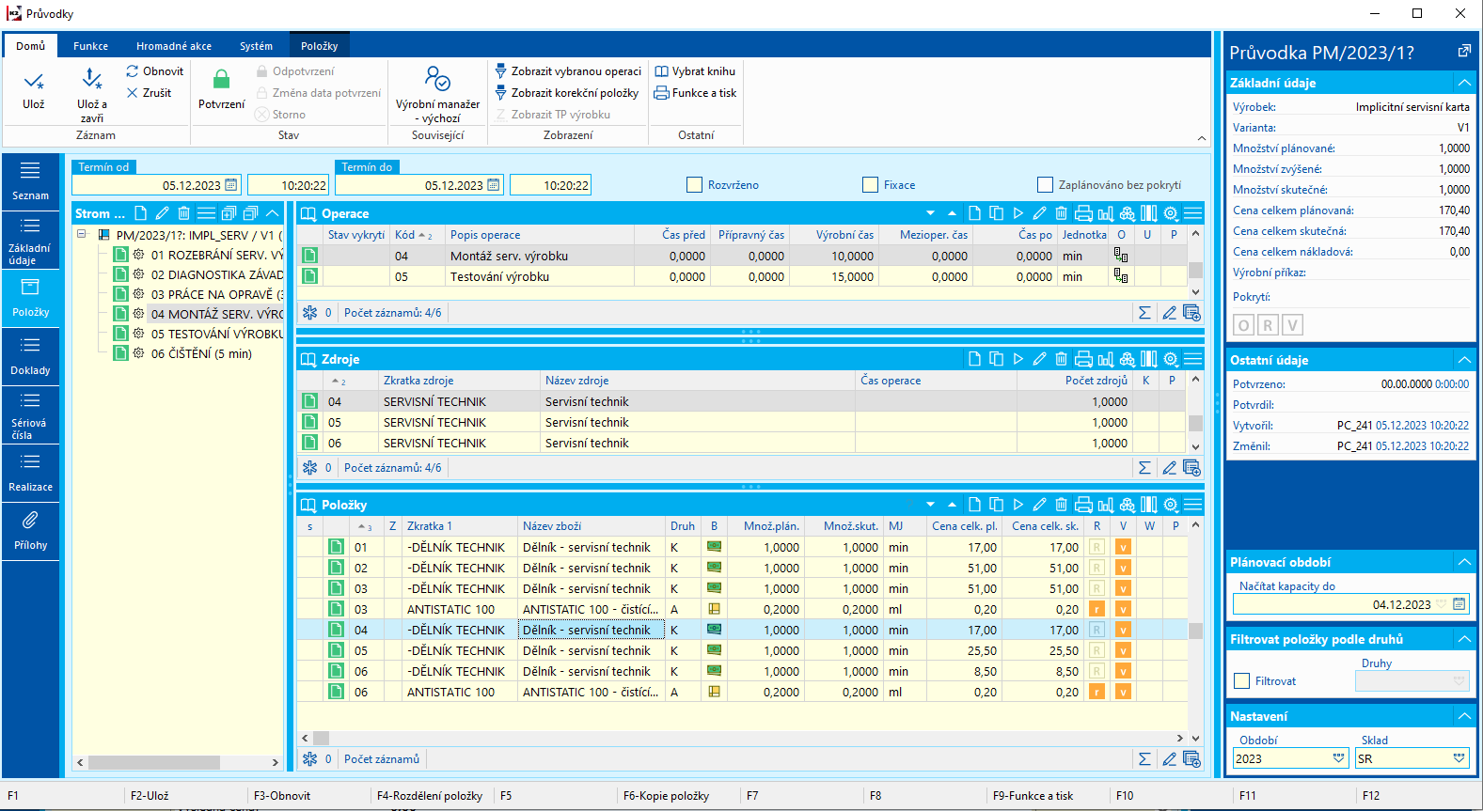Click Zobrazit korekční položky
Viewport: 1483px width, 811px height.
567,93
